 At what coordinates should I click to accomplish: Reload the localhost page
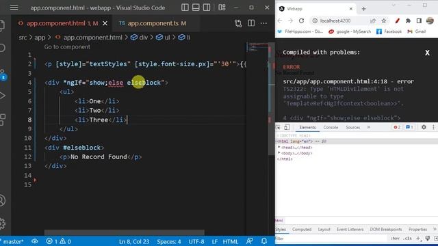(x=301, y=20)
